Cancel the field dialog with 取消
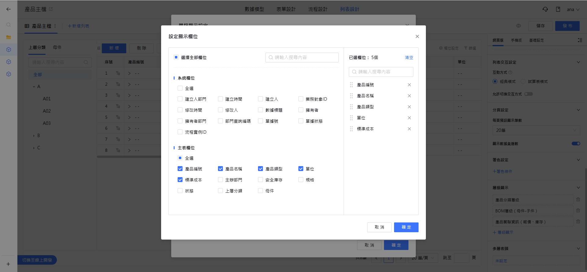 [379, 227]
